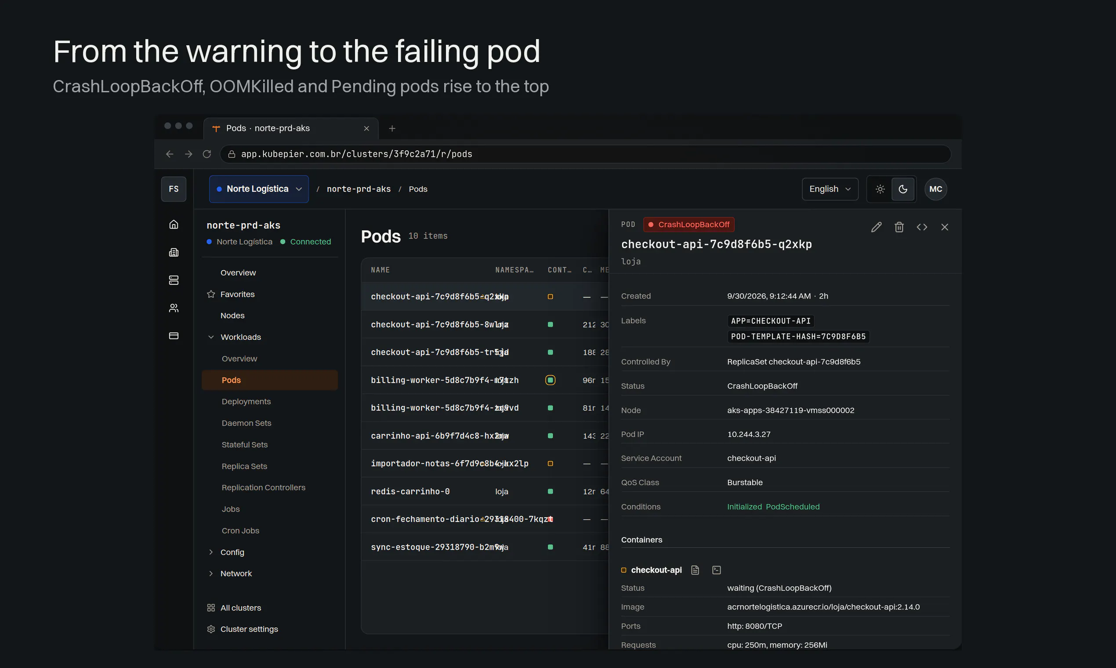The image size is (1116, 668).
Task: Go back in browser history
Action: (x=170, y=154)
